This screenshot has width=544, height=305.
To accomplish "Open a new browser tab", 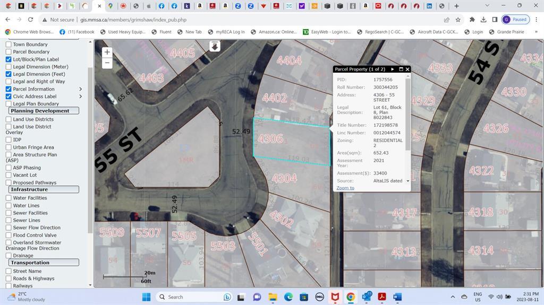I will (x=456, y=6).
